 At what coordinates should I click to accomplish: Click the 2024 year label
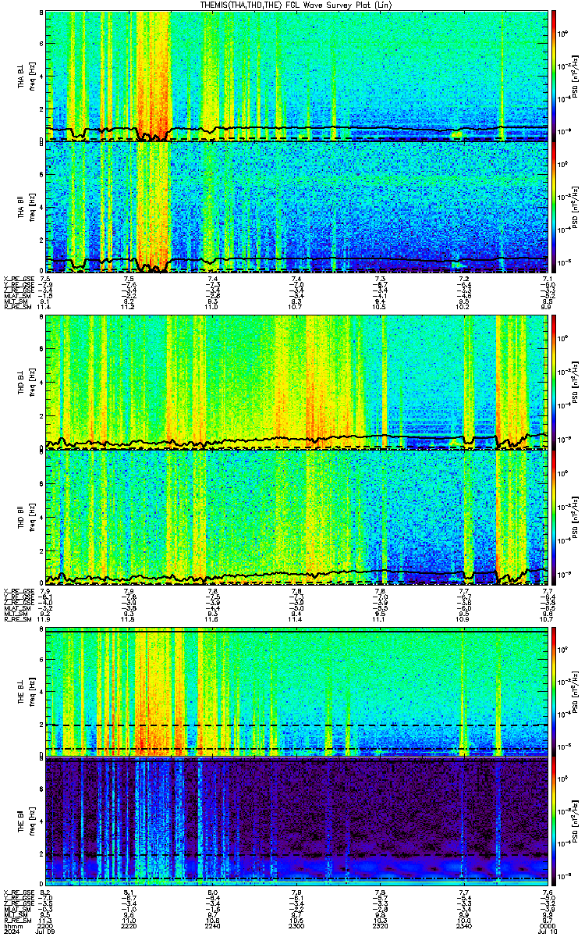coord(11,931)
